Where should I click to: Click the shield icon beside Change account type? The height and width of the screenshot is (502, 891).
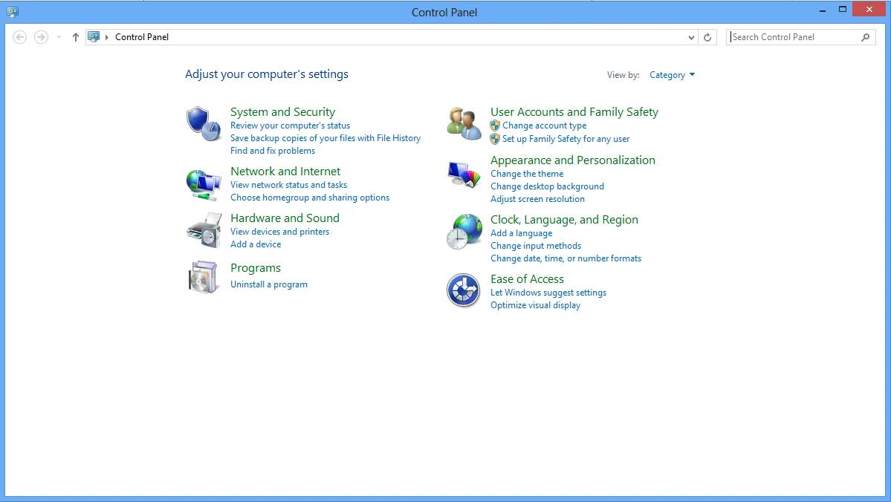coord(495,125)
